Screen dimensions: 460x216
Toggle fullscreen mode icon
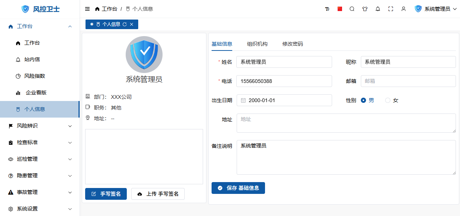coord(391,9)
